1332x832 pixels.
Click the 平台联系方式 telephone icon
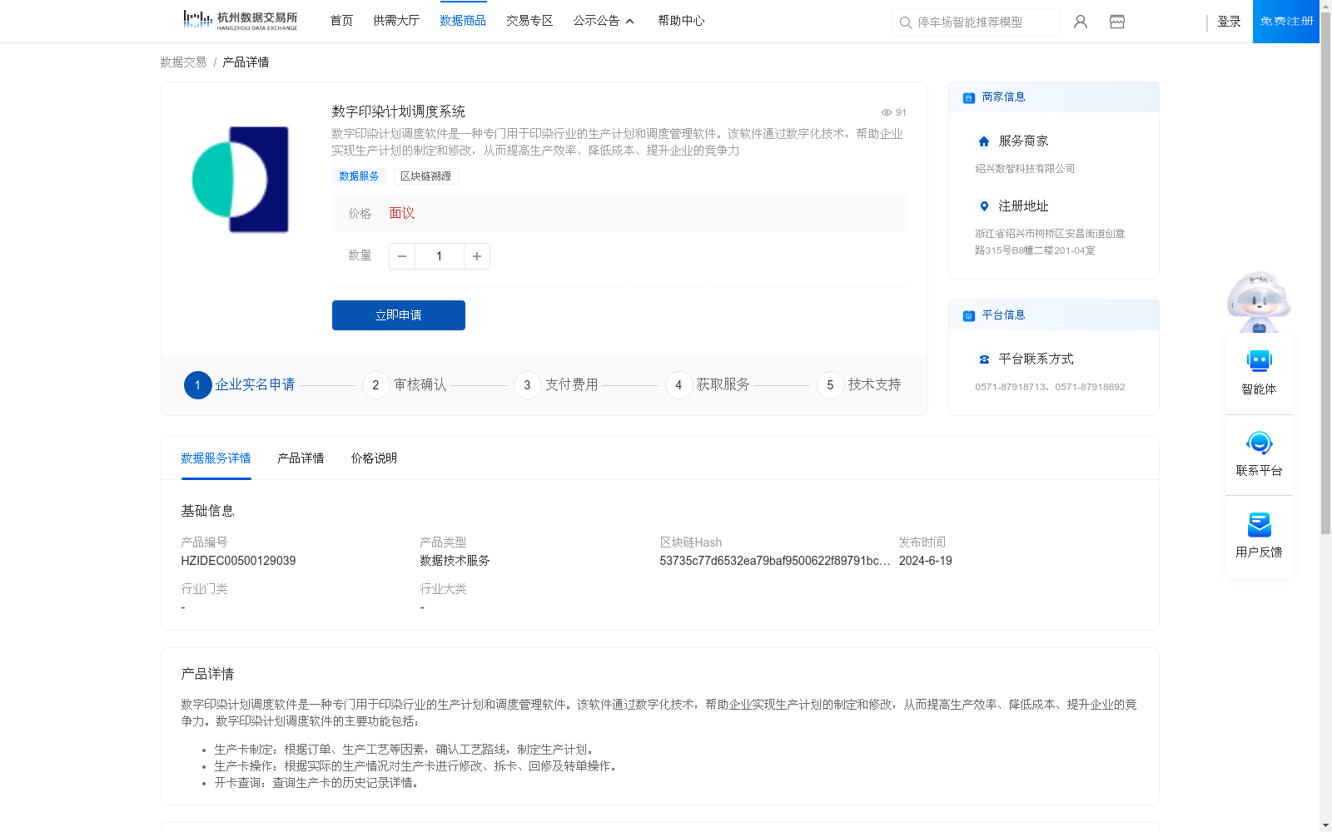984,359
